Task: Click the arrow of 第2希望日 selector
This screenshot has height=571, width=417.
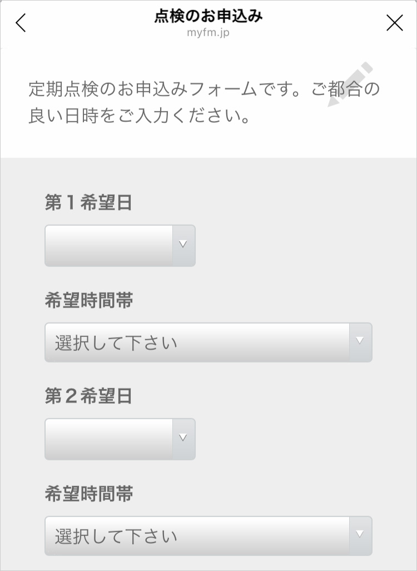Action: [x=183, y=438]
